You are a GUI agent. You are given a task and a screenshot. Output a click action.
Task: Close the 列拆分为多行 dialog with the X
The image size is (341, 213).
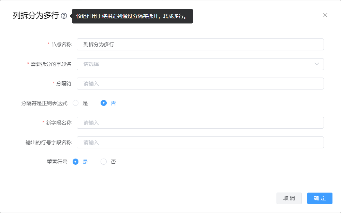[x=325, y=15]
